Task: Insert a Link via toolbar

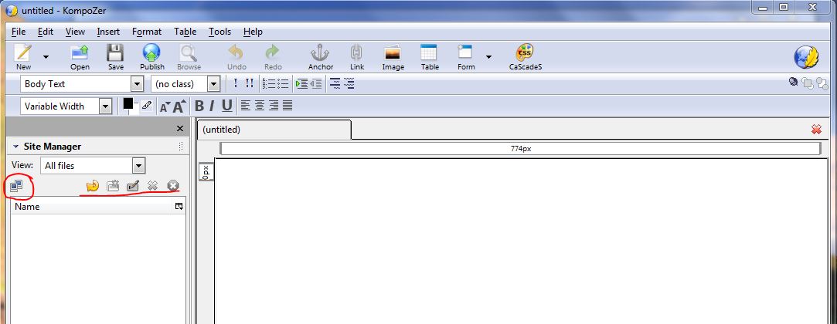Action: (356, 57)
